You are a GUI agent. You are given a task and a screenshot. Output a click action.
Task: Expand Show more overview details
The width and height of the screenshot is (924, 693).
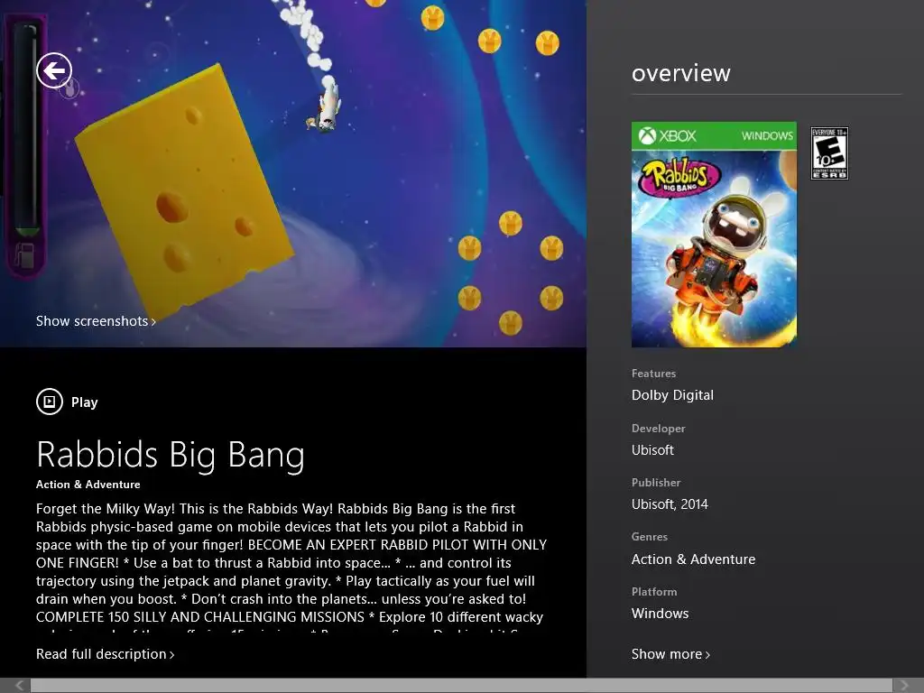click(670, 654)
